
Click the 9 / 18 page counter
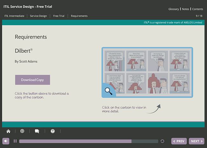(199, 16)
